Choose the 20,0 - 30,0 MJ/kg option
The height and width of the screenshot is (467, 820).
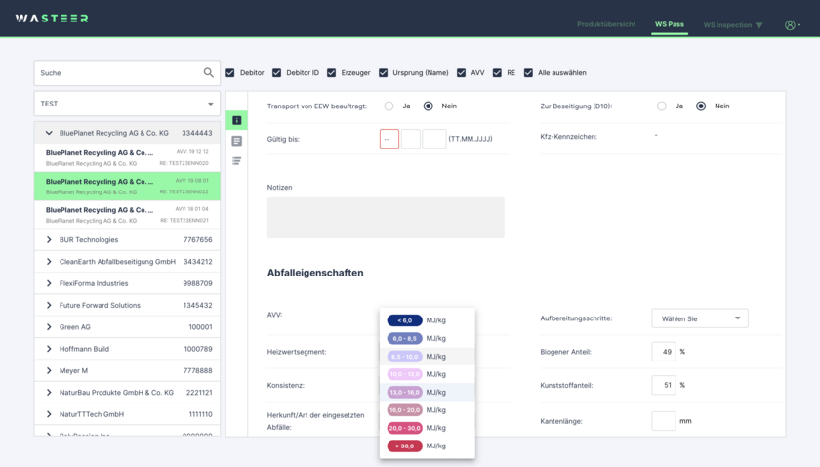point(428,428)
